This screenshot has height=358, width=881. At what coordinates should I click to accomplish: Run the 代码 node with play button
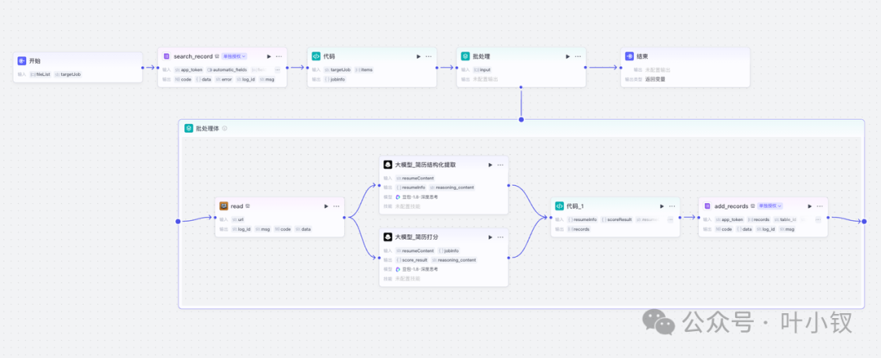[x=418, y=56]
